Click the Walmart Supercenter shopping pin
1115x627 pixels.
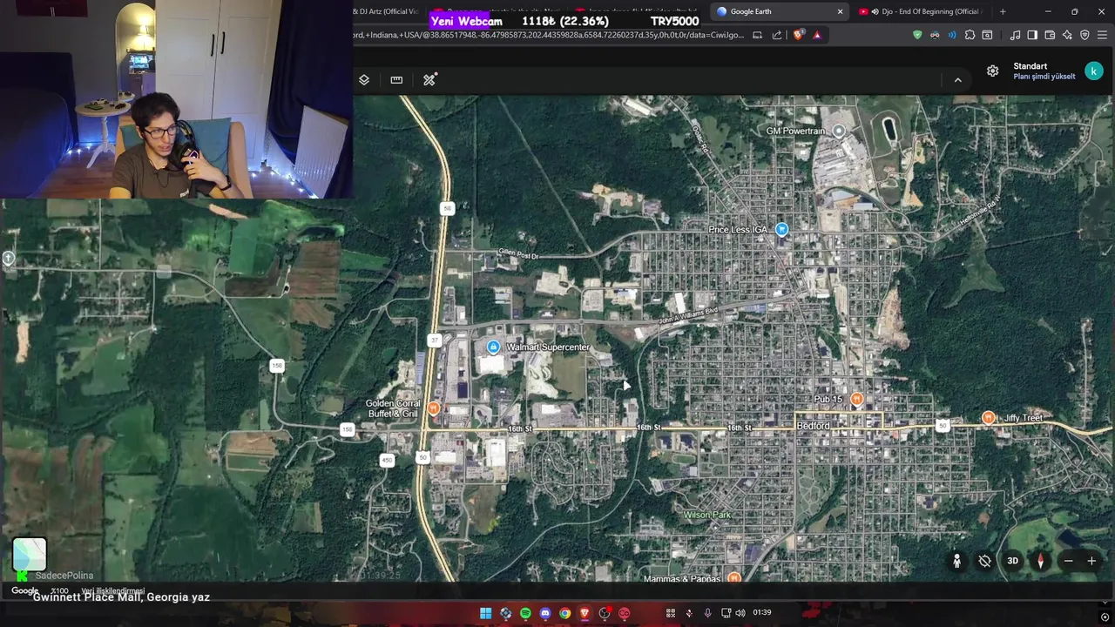coord(493,347)
